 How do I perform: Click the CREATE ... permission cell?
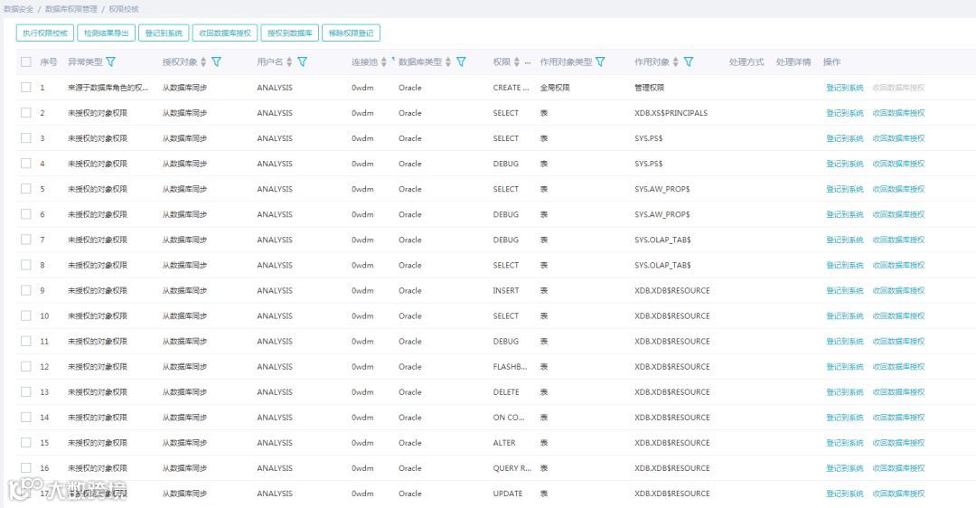pos(511,88)
